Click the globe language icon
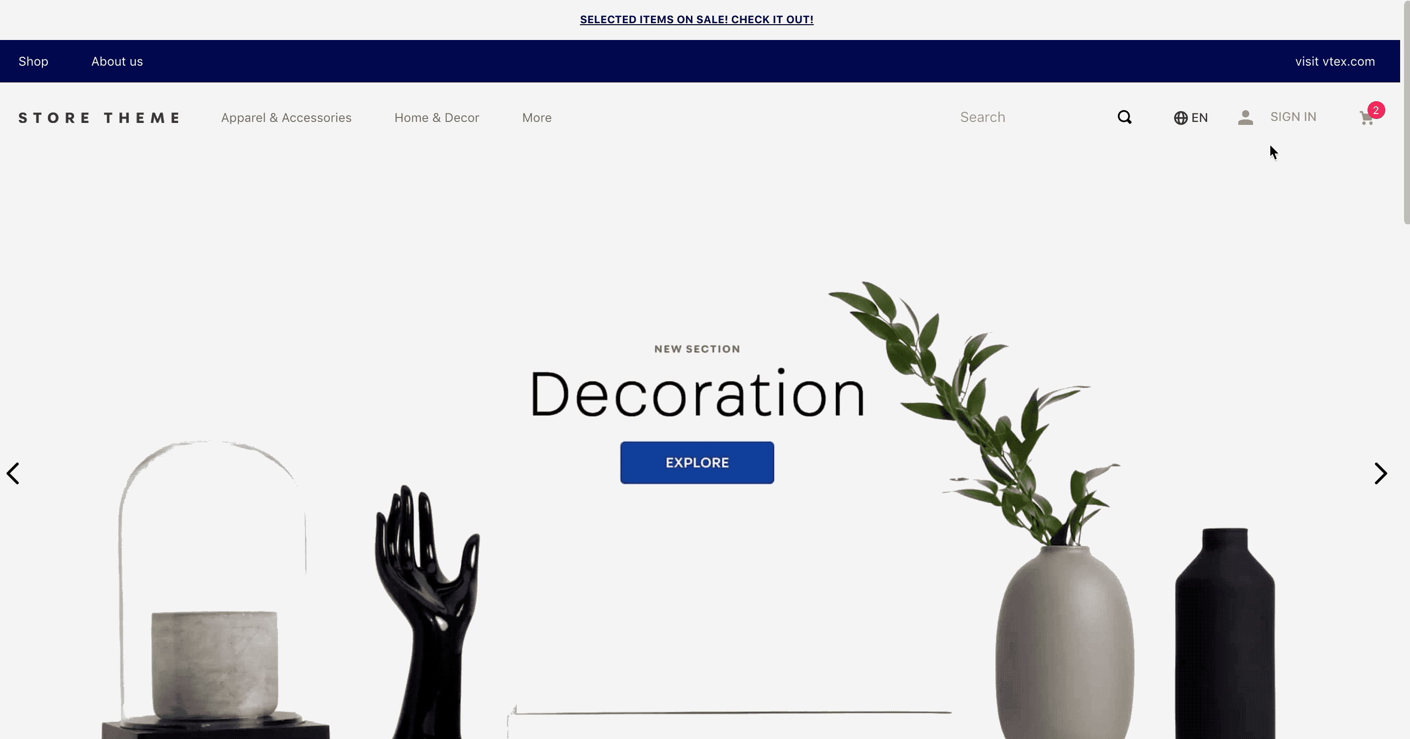This screenshot has width=1410, height=739. coord(1181,117)
